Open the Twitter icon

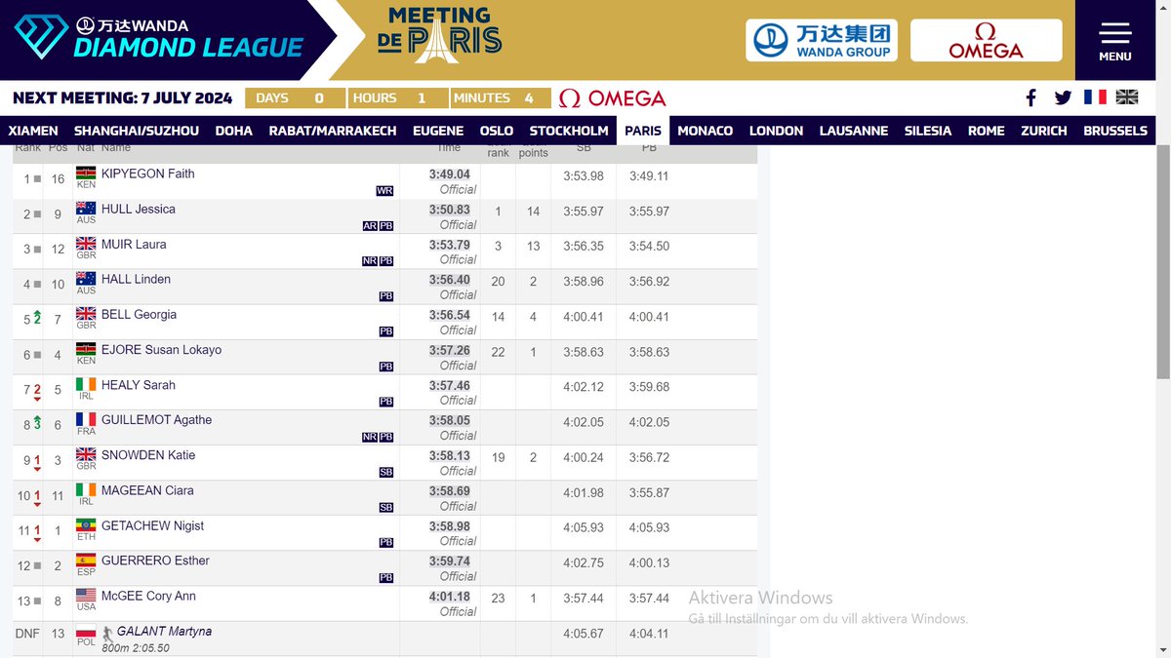click(x=1063, y=97)
